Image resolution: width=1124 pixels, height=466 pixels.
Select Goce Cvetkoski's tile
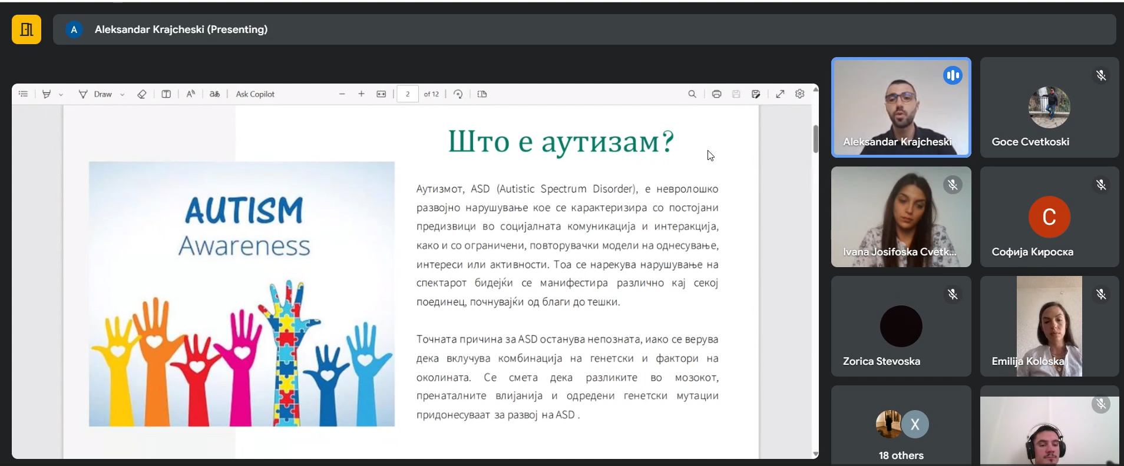[1049, 107]
